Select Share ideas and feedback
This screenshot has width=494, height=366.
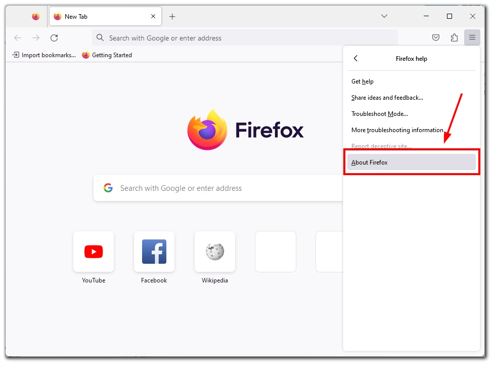click(411, 98)
